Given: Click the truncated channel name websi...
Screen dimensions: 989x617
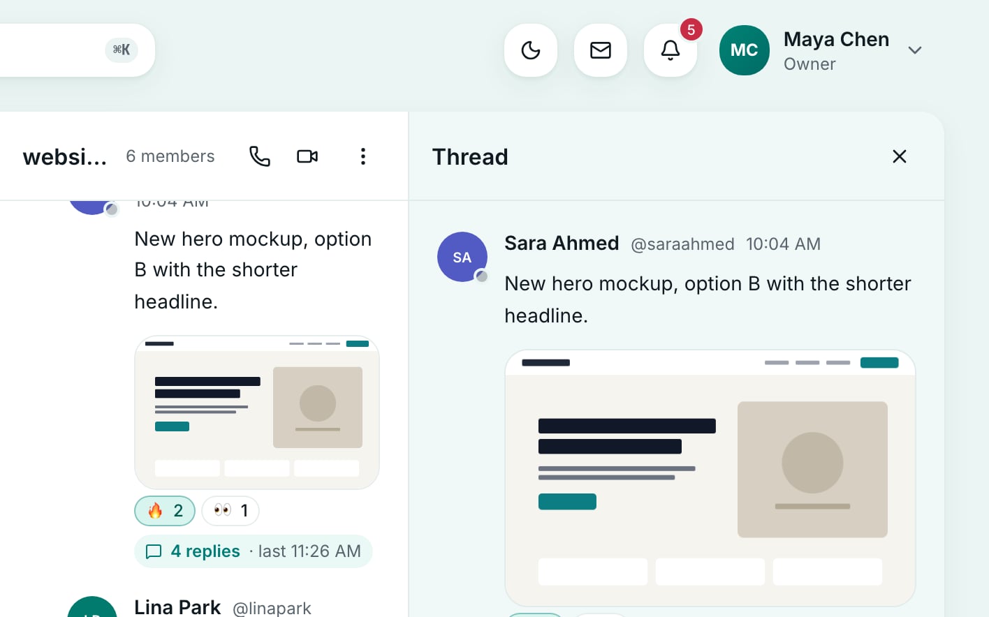Looking at the screenshot, I should pos(65,156).
